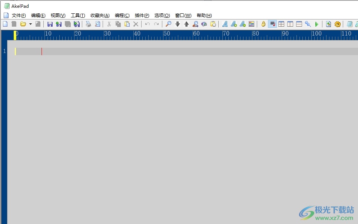Print the document with printer icon
This screenshot has height=224, width=358.
pyautogui.click(x=88, y=24)
